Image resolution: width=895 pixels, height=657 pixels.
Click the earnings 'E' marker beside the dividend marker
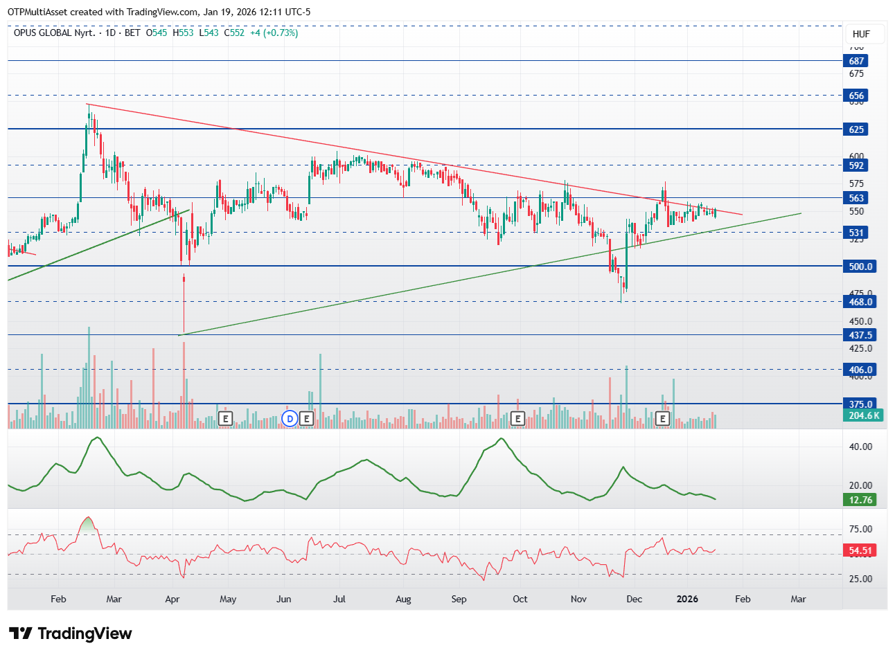(x=306, y=418)
